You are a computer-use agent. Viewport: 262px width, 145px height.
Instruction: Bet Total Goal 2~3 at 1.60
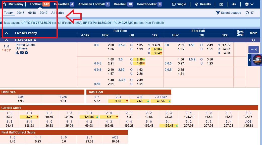[x=118, y=101]
